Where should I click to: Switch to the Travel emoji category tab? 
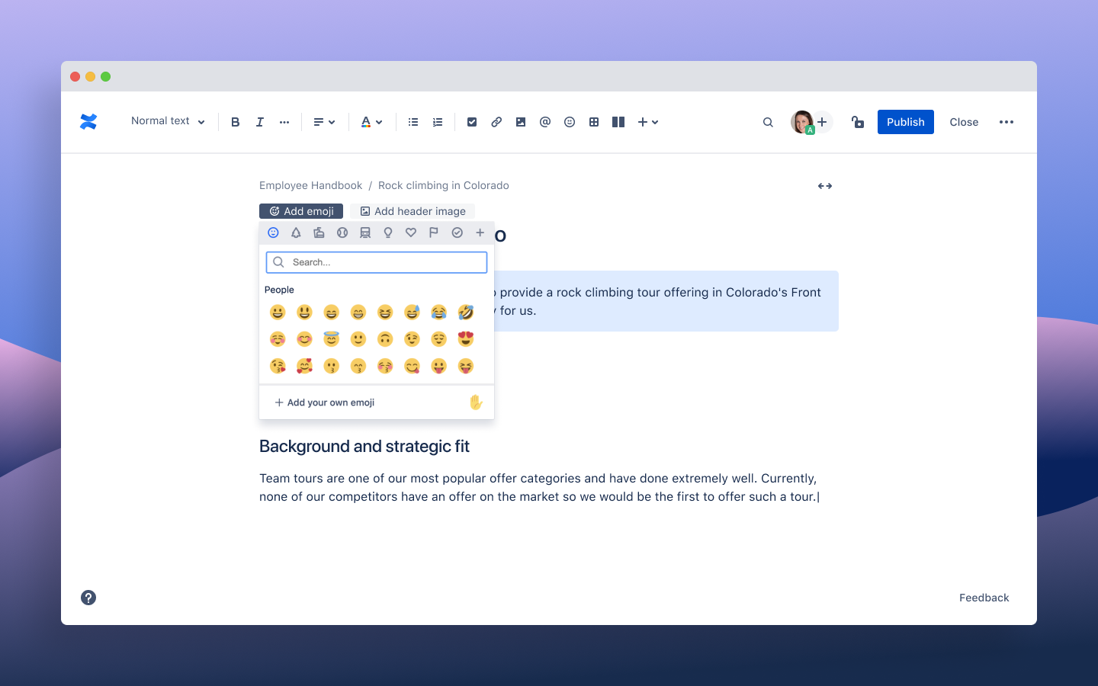365,232
